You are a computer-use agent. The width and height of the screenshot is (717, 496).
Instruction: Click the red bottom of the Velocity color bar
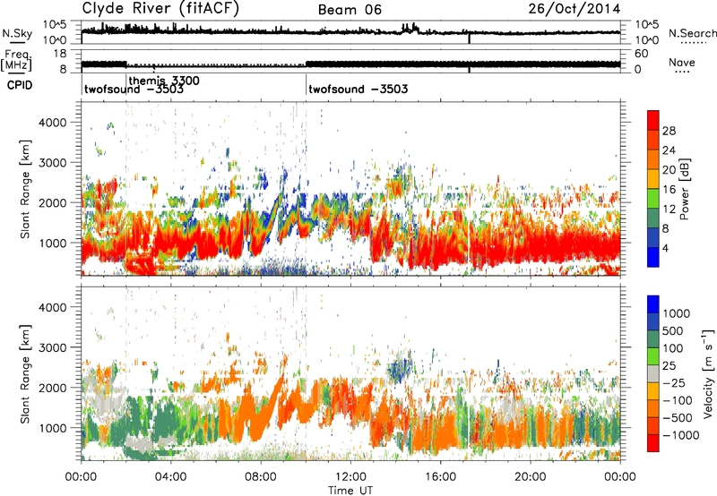(x=653, y=445)
